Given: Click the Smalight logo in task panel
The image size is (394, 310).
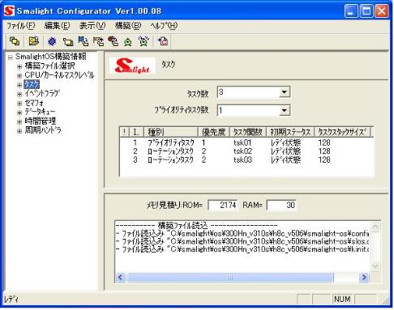Looking at the screenshot, I should pos(132,66).
